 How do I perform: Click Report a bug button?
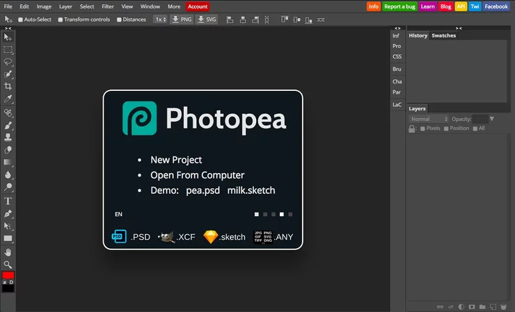399,6
